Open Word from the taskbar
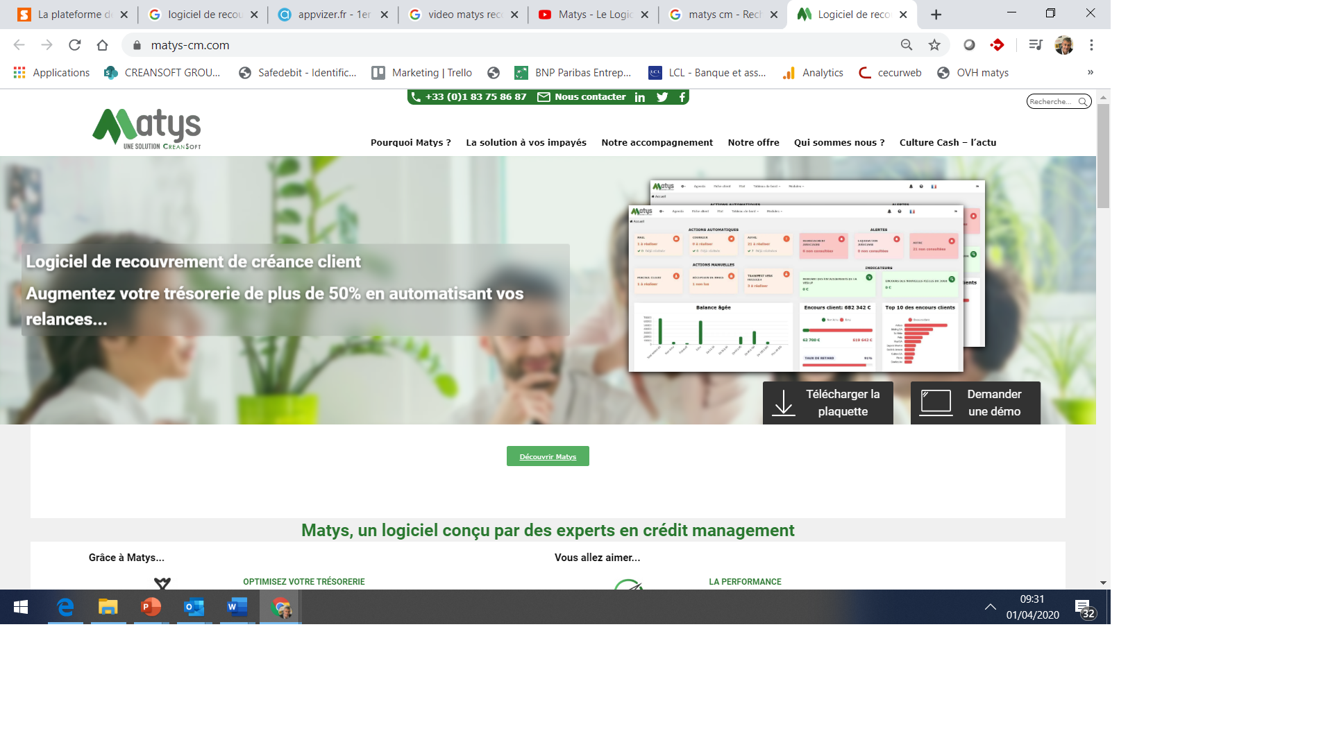The height and width of the screenshot is (756, 1330). click(x=237, y=608)
